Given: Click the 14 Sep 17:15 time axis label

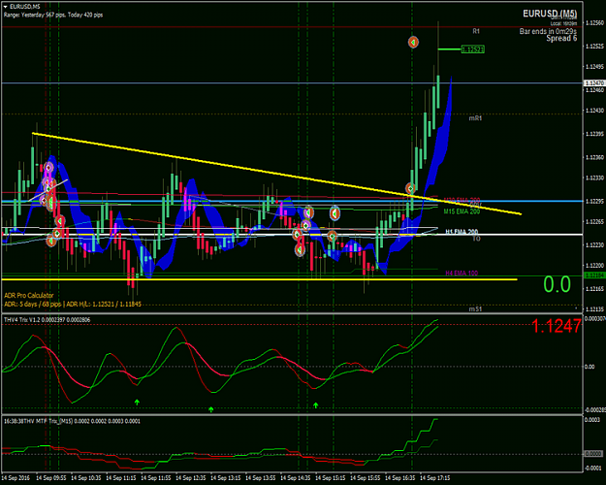Looking at the screenshot, I should coord(435,478).
